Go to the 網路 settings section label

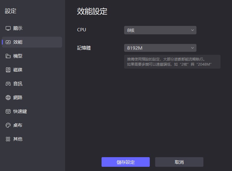tap(18, 98)
